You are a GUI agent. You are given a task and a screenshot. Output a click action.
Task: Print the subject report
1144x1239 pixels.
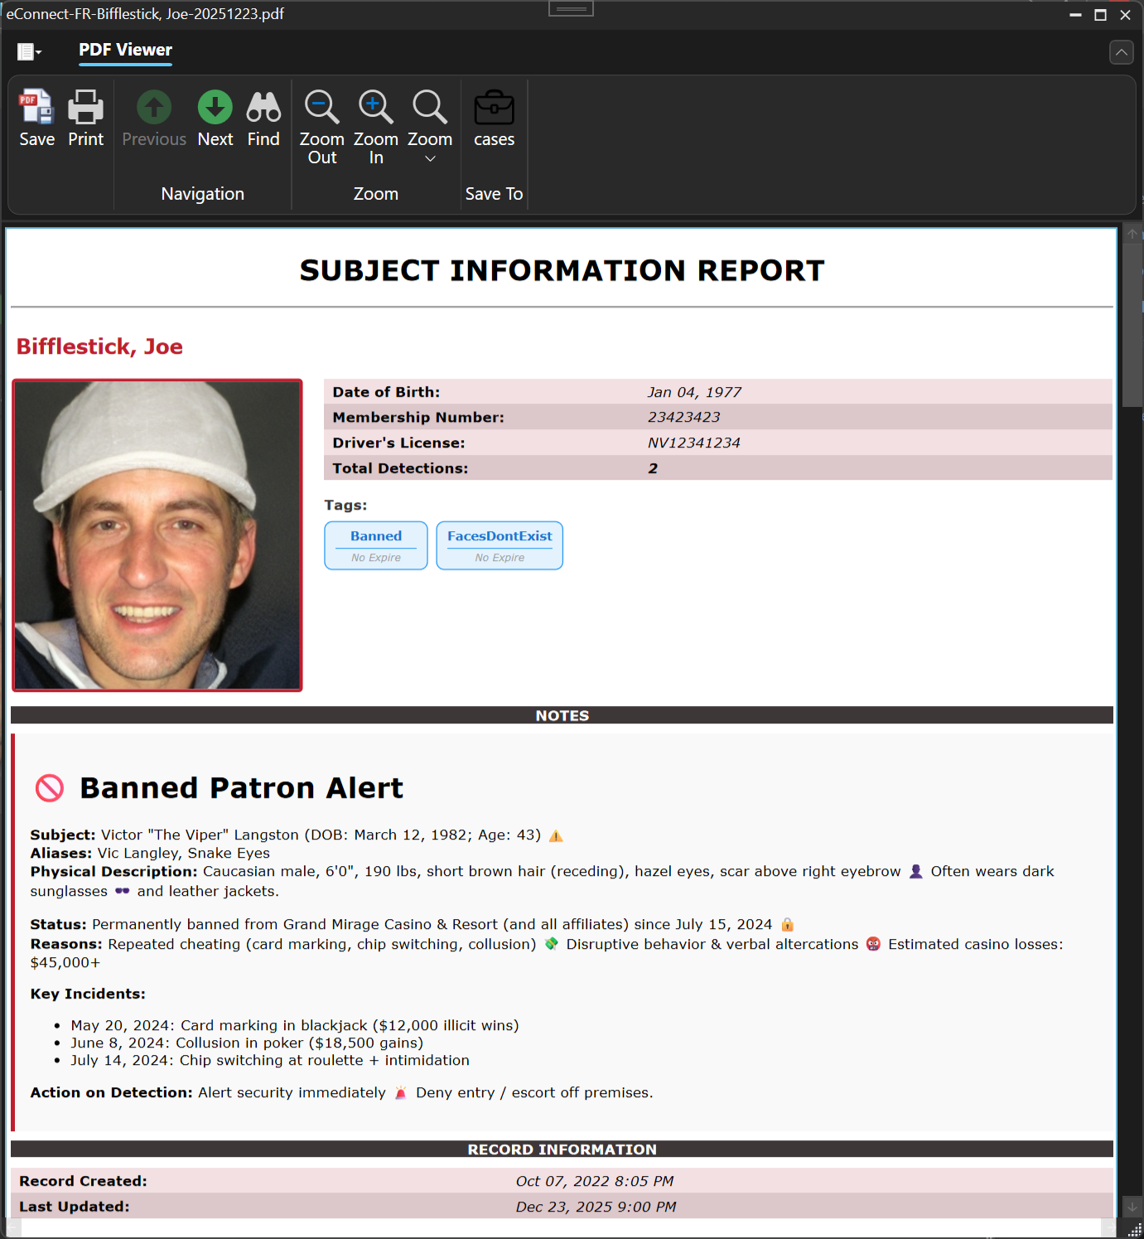[x=85, y=119]
